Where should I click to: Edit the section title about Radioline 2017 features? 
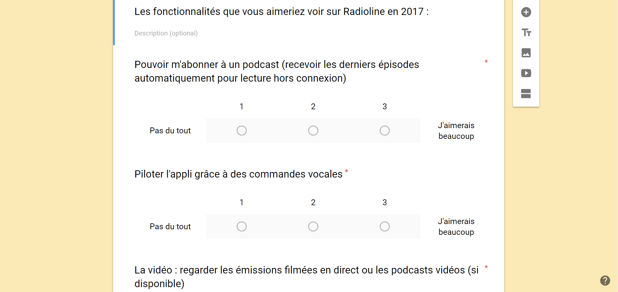(282, 11)
